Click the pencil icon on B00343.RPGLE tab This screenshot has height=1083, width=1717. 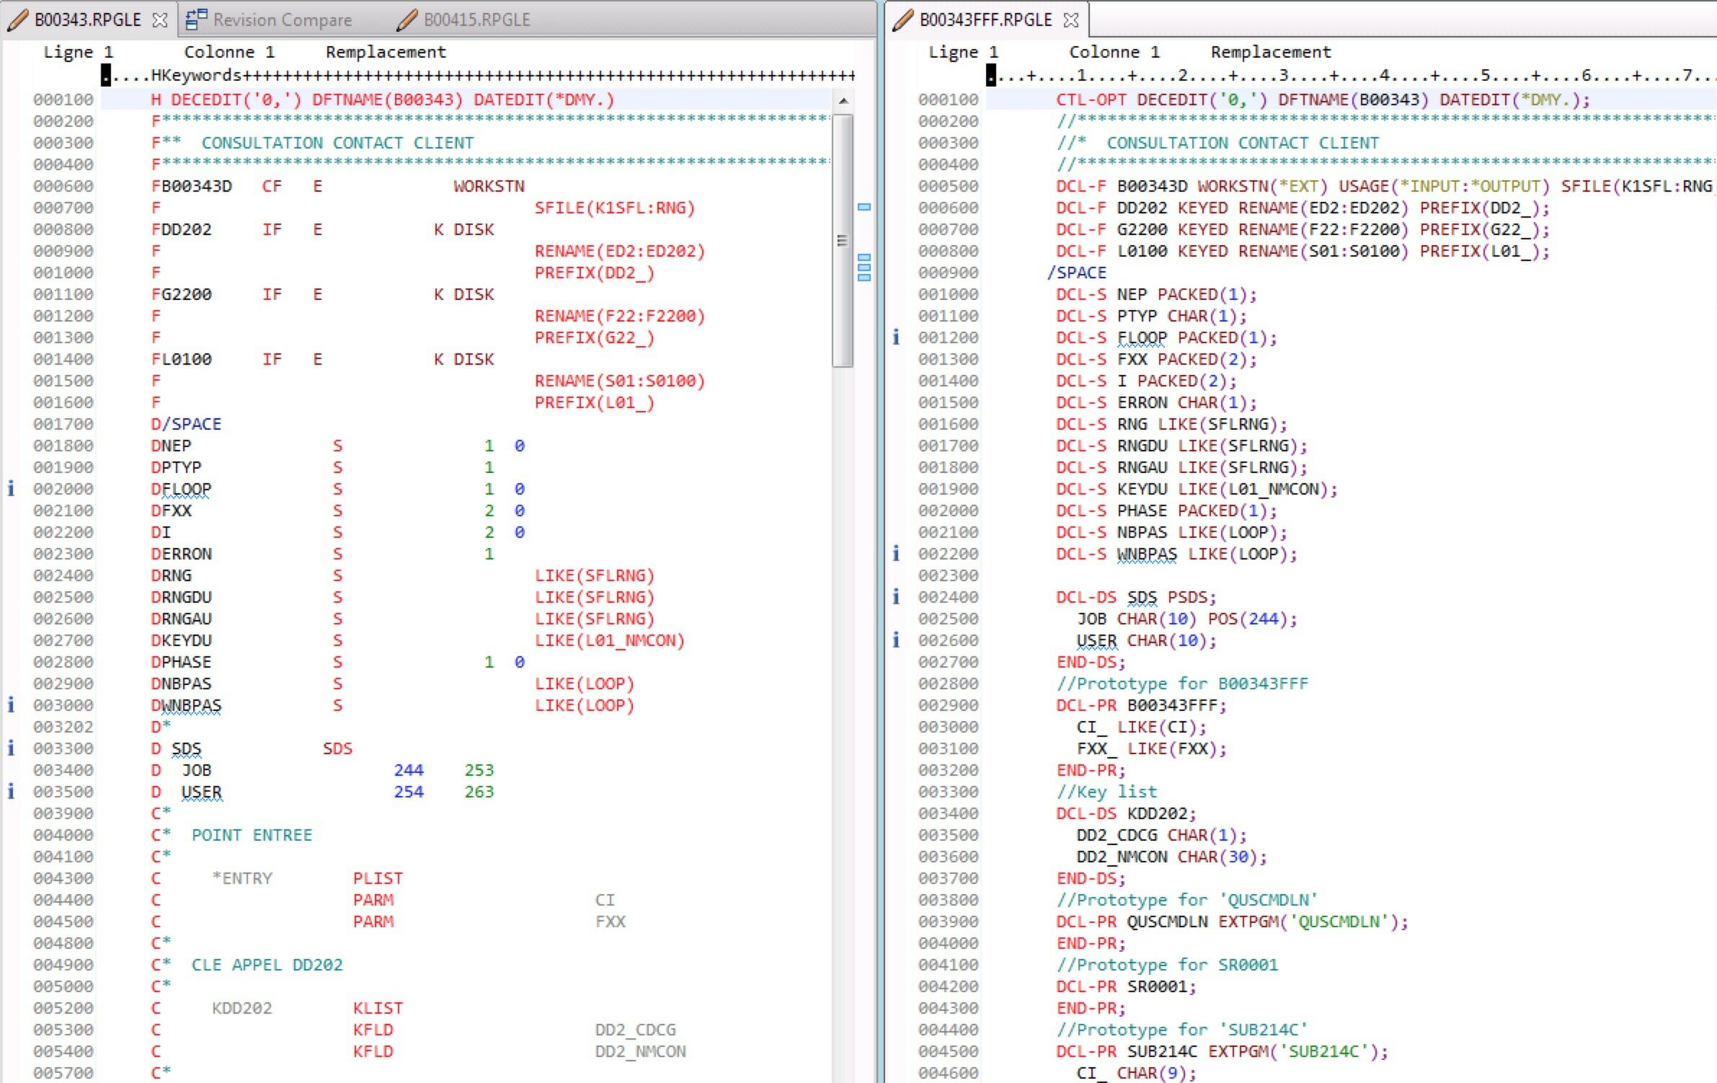pos(19,20)
